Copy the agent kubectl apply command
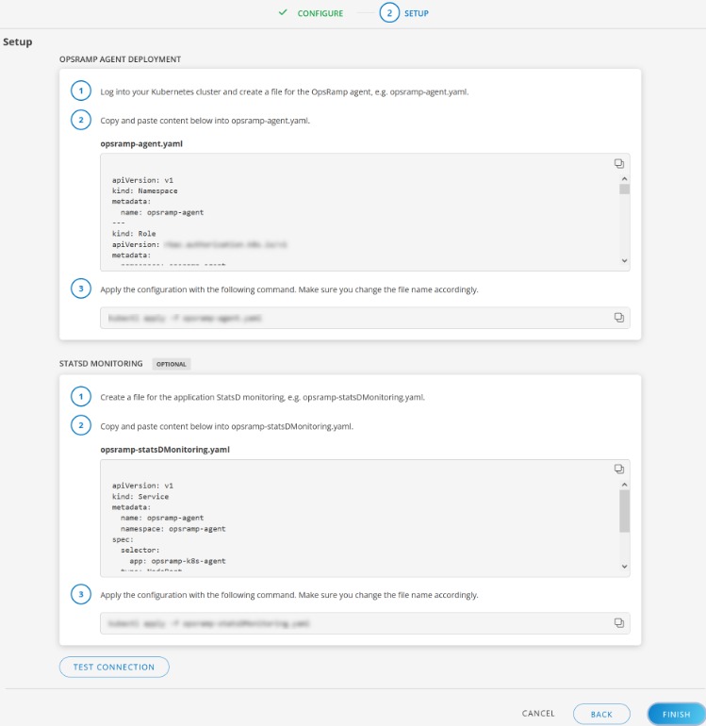Image resolution: width=706 pixels, height=726 pixels. pos(619,317)
